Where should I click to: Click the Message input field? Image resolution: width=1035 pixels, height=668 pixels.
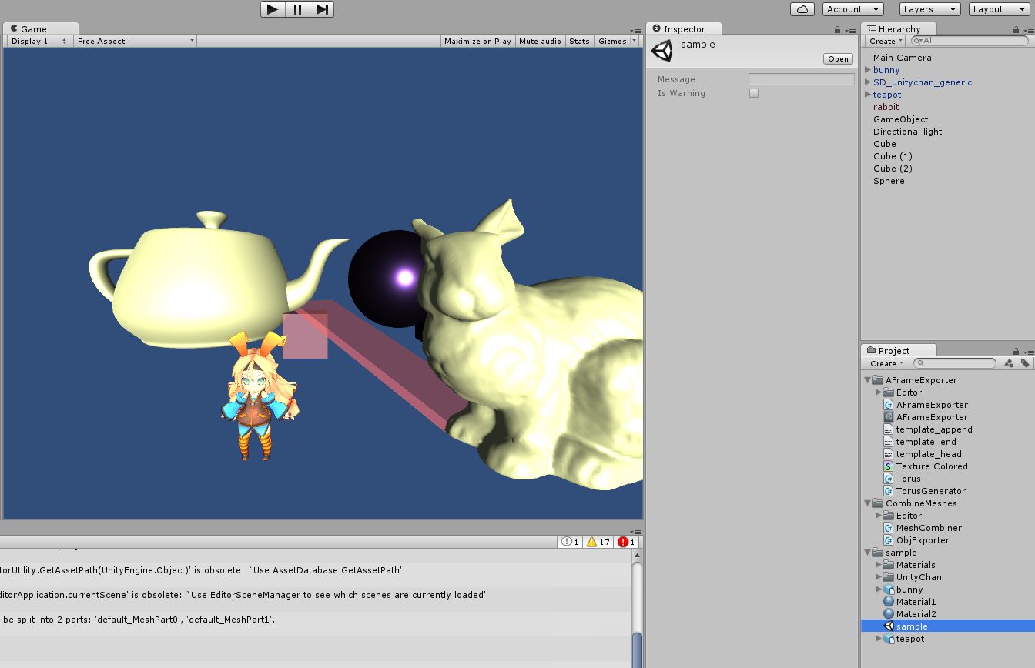(801, 79)
